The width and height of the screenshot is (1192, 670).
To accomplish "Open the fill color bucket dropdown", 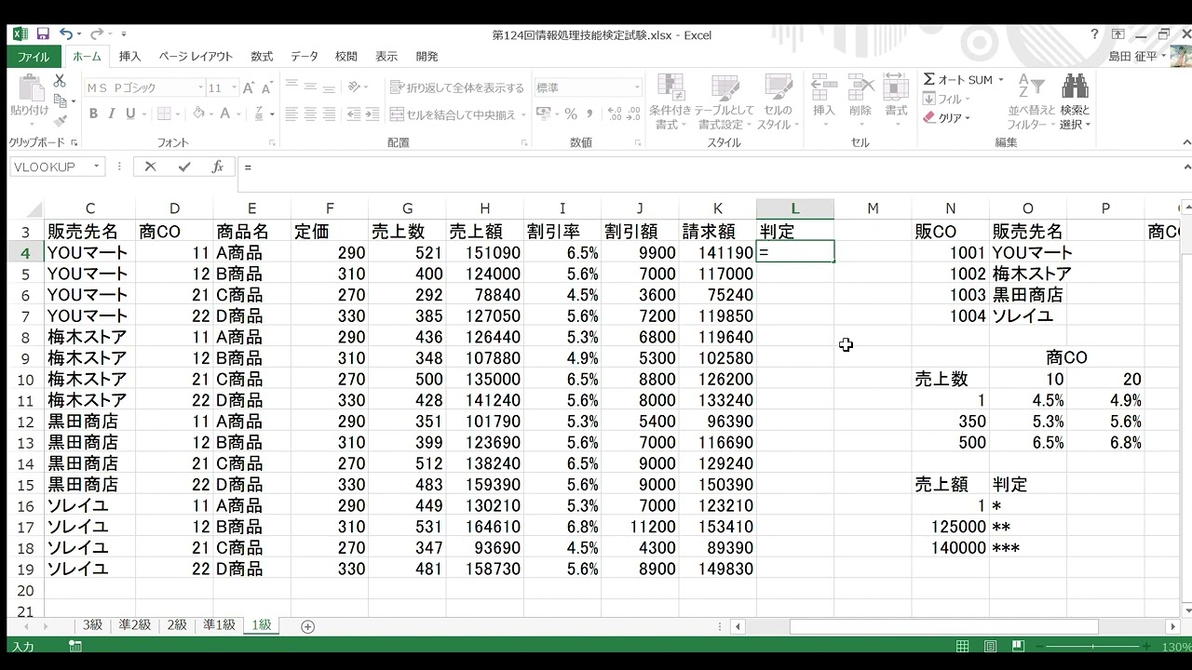I will (x=212, y=114).
